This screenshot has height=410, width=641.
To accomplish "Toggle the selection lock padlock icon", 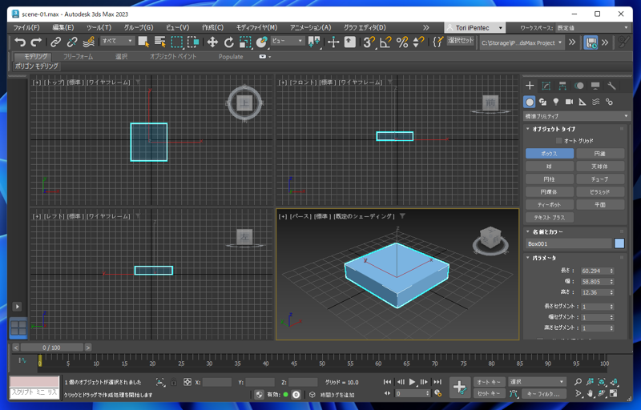I will (174, 382).
